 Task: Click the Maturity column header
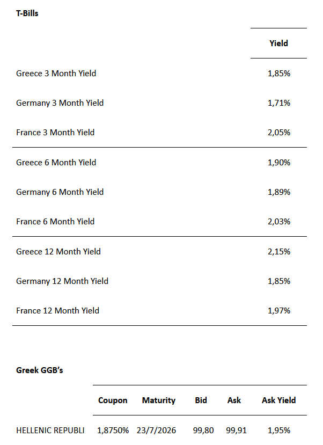click(159, 400)
